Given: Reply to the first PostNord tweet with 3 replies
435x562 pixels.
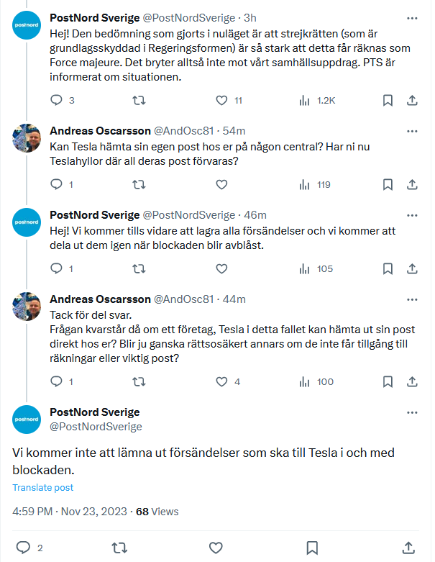Looking at the screenshot, I should pyautogui.click(x=57, y=100).
